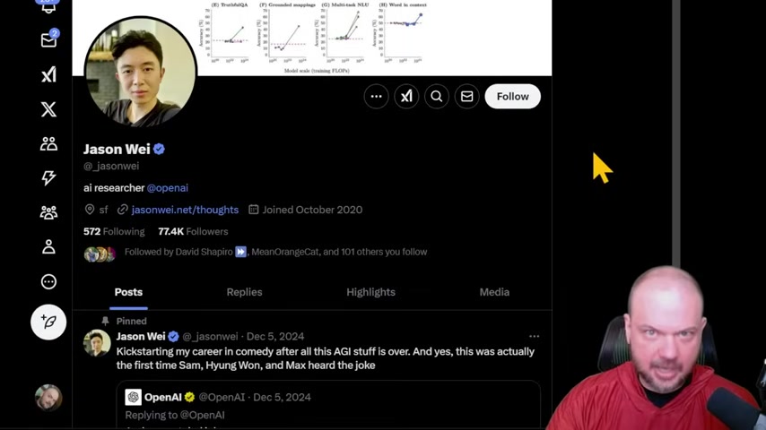766x430 pixels.
Task: Open Grok icon in left sidebar
Action: click(48, 74)
